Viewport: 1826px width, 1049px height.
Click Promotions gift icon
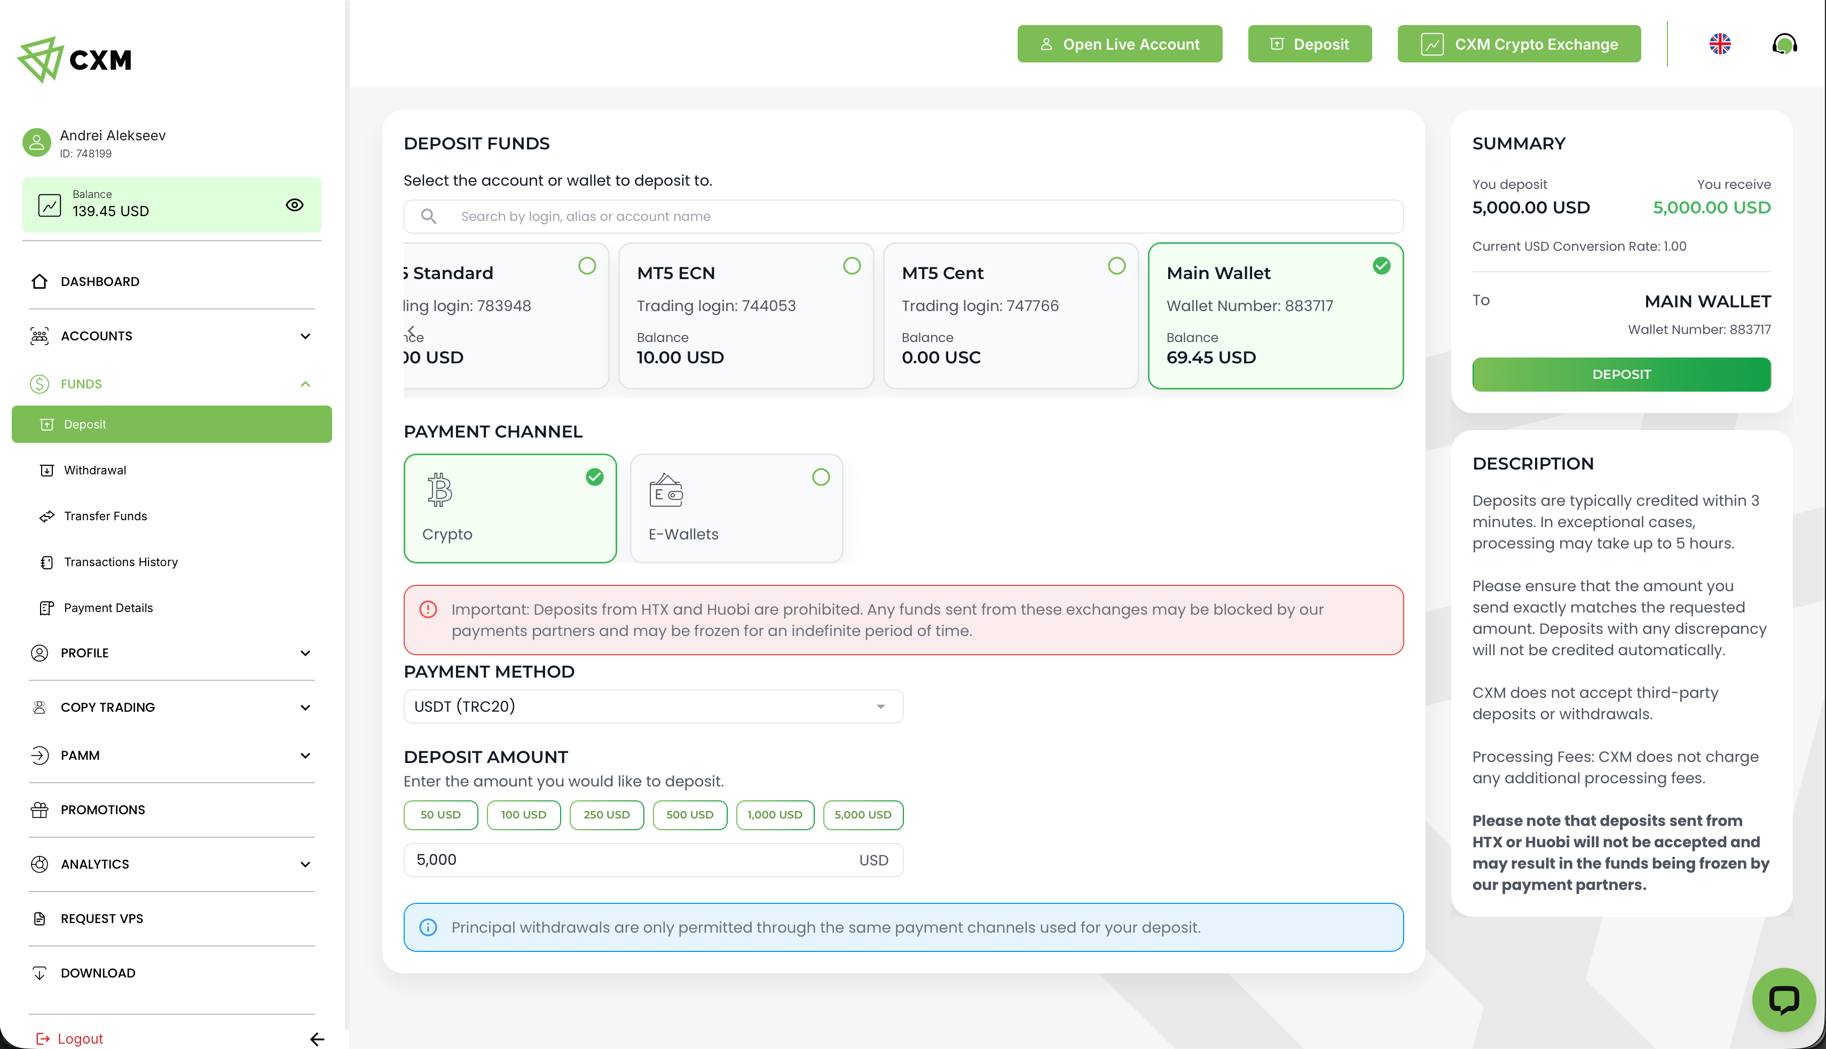(40, 810)
